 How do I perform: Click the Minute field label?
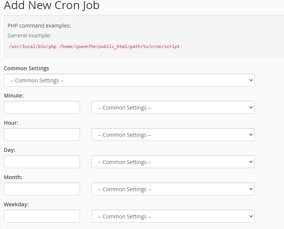14,96
